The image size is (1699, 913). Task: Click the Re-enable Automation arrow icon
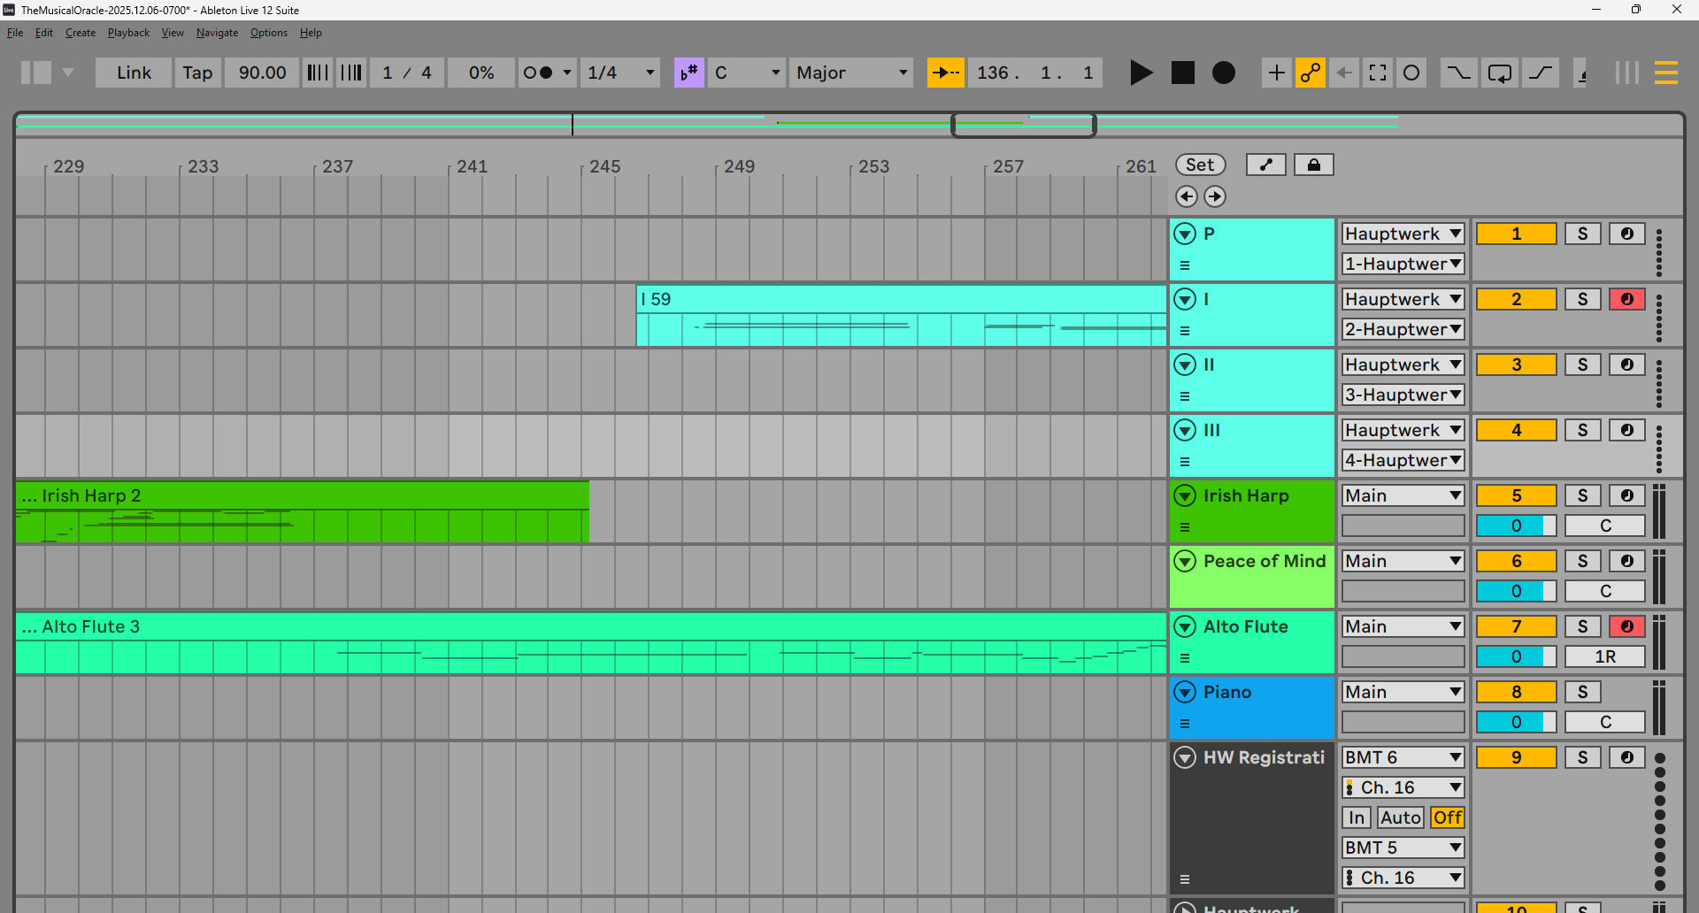[x=1344, y=73]
